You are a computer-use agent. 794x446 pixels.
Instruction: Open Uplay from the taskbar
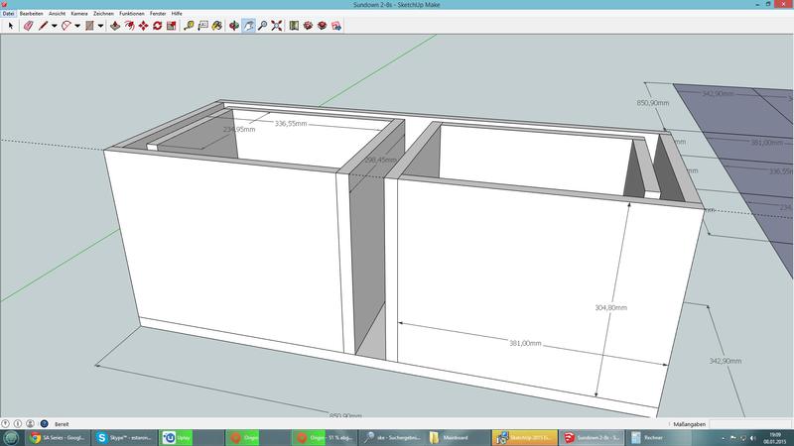pos(177,438)
